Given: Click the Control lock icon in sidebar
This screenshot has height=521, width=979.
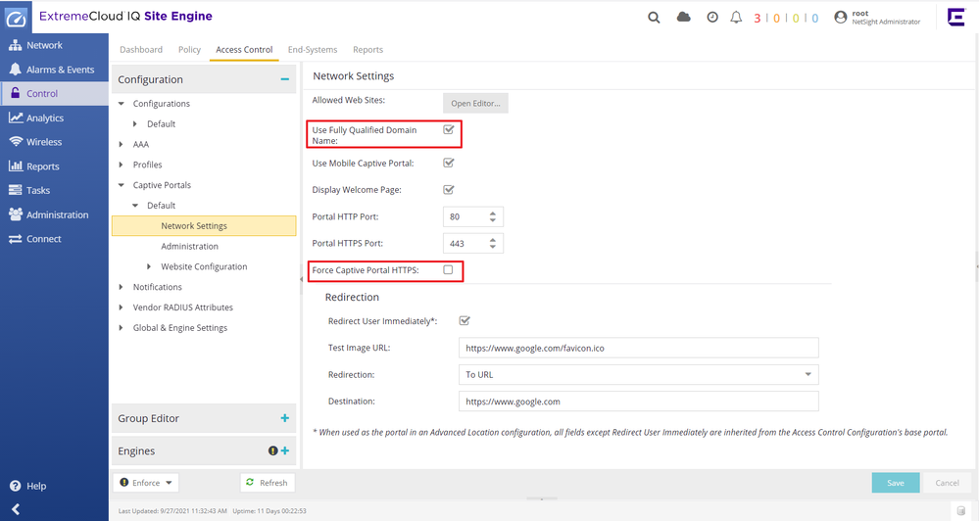Looking at the screenshot, I should 16,94.
